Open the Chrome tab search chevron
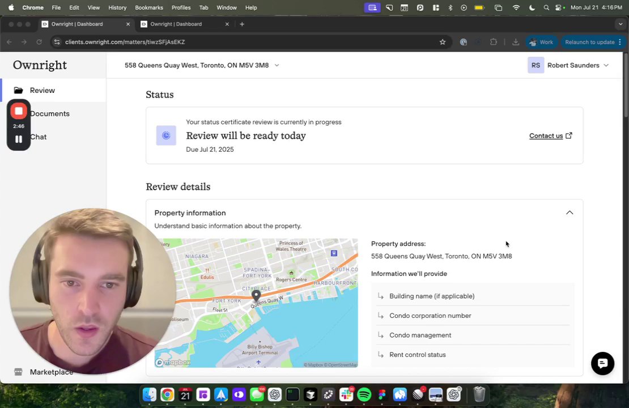 point(620,24)
